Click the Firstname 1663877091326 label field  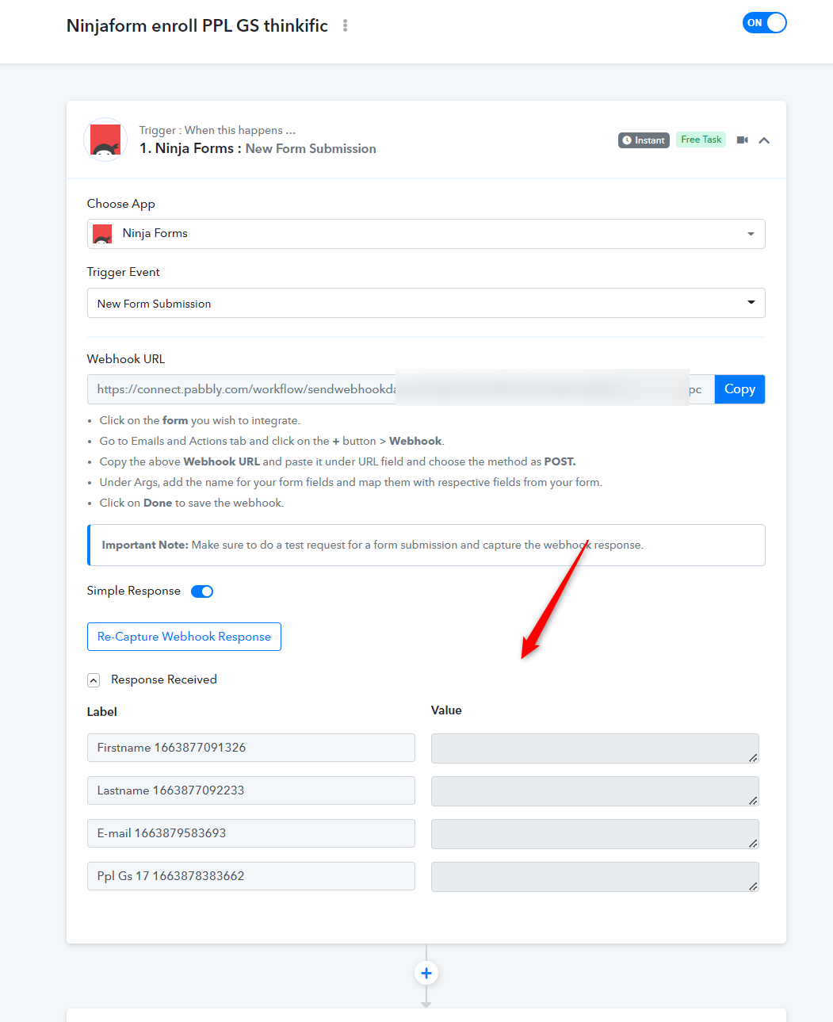(251, 748)
